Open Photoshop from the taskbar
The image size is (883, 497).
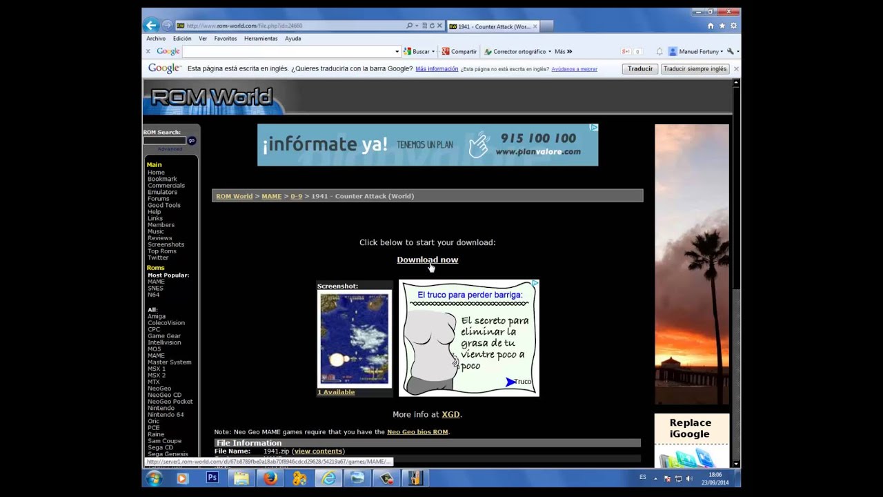coord(212,478)
